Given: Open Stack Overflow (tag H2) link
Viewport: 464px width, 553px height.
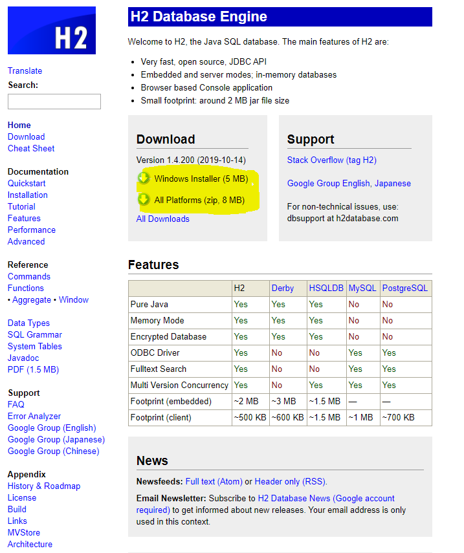Looking at the screenshot, I should [332, 160].
